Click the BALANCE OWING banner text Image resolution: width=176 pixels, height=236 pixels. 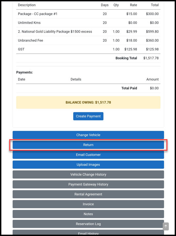click(88, 102)
